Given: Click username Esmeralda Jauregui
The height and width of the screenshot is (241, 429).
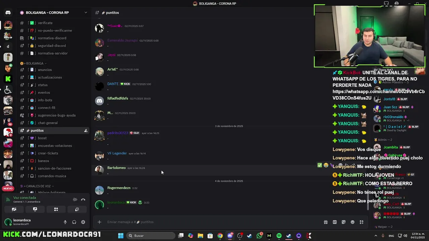Looking at the screenshot, I should point(122,41).
